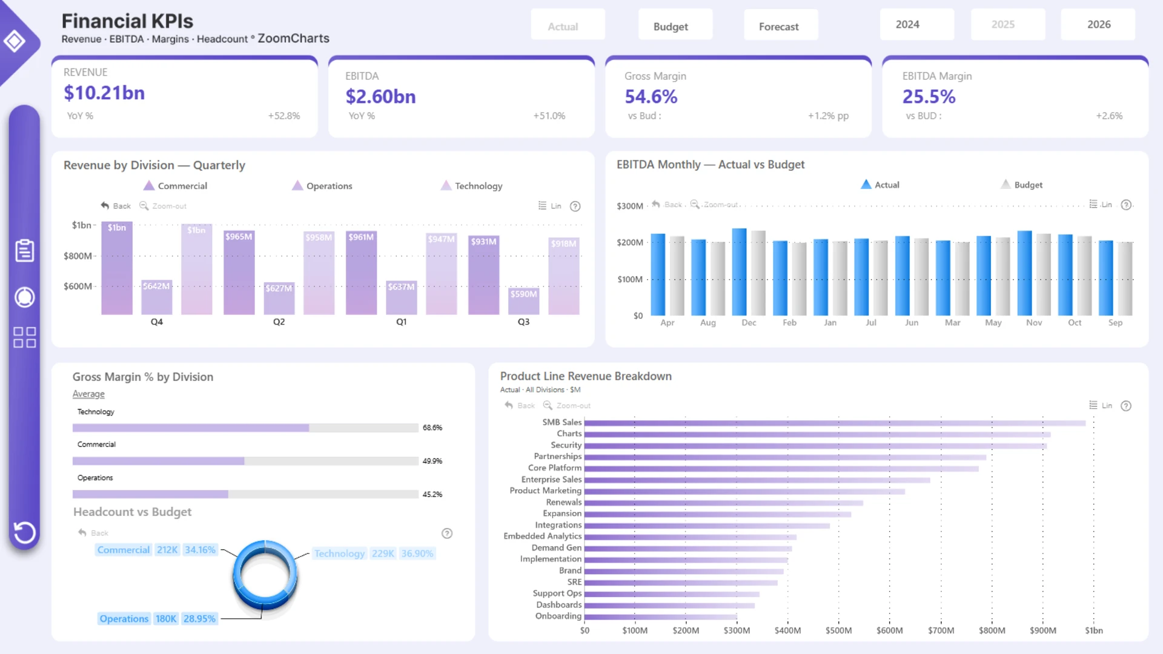Click the Average link under Gross Margin
The height and width of the screenshot is (654, 1163).
click(x=88, y=394)
